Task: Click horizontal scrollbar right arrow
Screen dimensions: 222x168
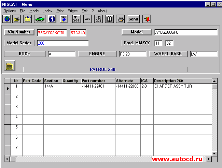Action: 209,159
